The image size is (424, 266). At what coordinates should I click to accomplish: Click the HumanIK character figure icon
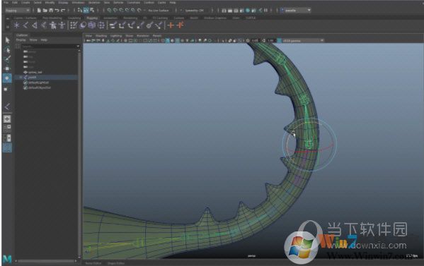click(x=53, y=25)
